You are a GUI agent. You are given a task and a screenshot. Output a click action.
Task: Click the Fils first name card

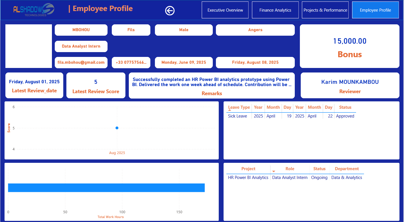(131, 30)
